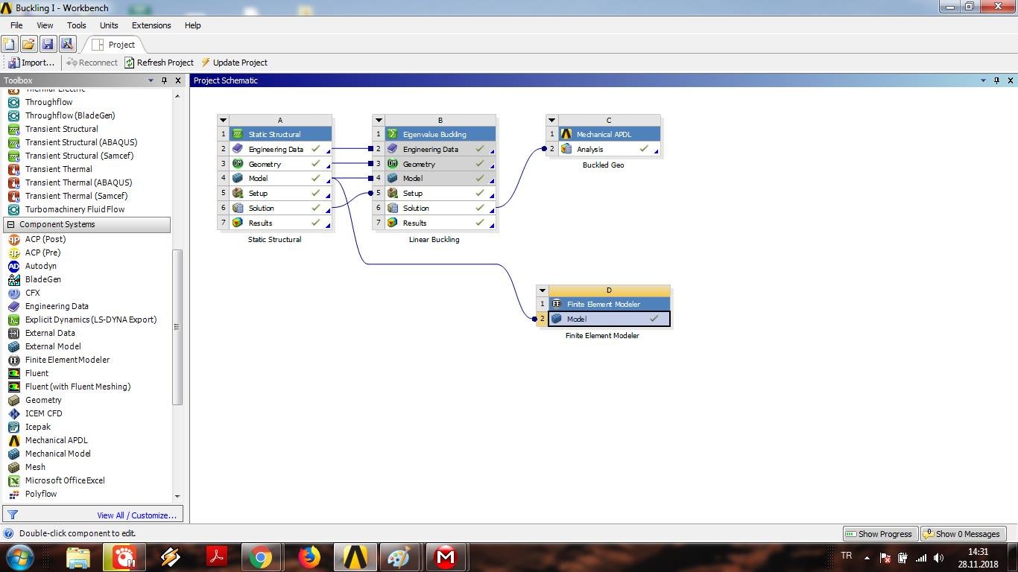Click the View All / Customize link
1018x572 pixels.
[x=136, y=515]
